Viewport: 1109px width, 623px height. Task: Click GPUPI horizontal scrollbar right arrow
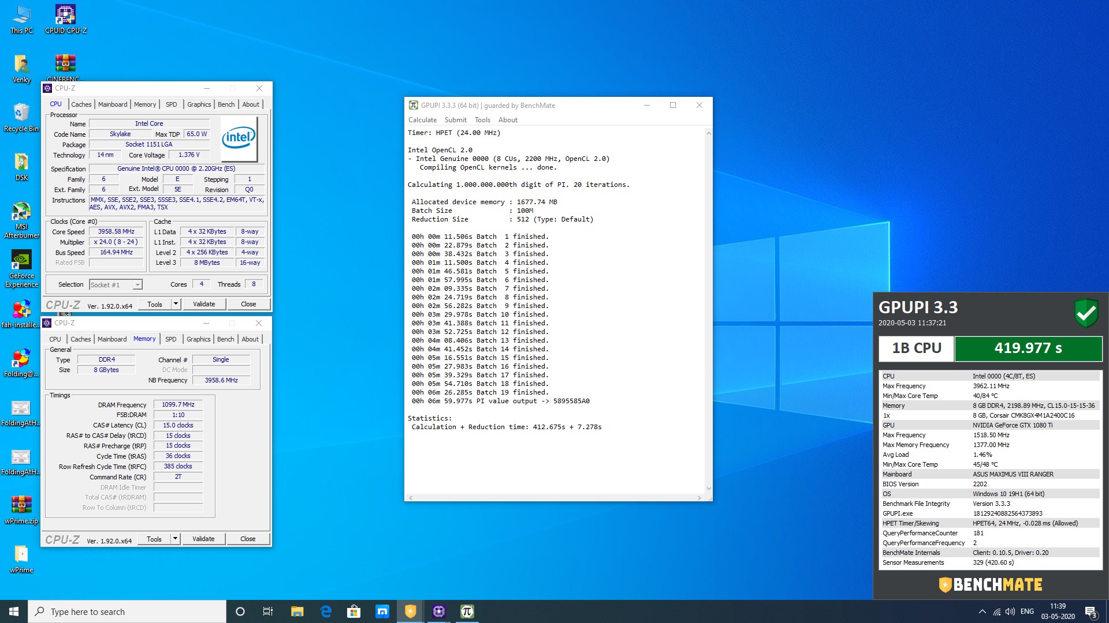(699, 497)
